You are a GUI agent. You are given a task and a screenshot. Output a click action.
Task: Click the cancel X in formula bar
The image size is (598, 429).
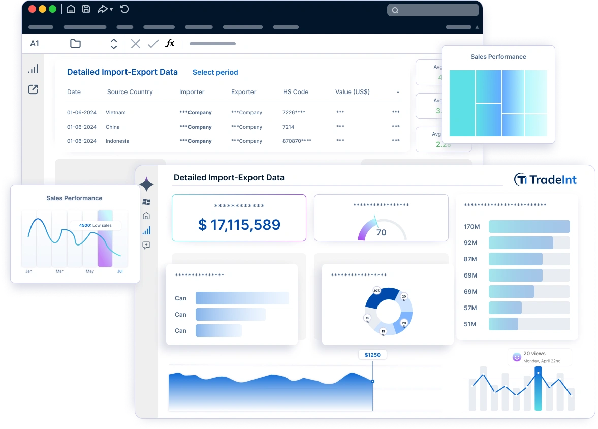135,44
